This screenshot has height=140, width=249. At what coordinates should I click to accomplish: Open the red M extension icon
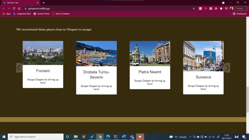(216, 9)
